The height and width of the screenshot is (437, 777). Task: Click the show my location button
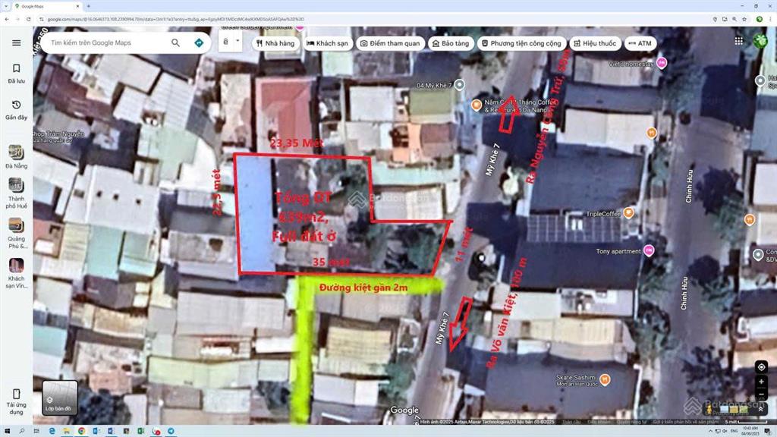tap(761, 367)
